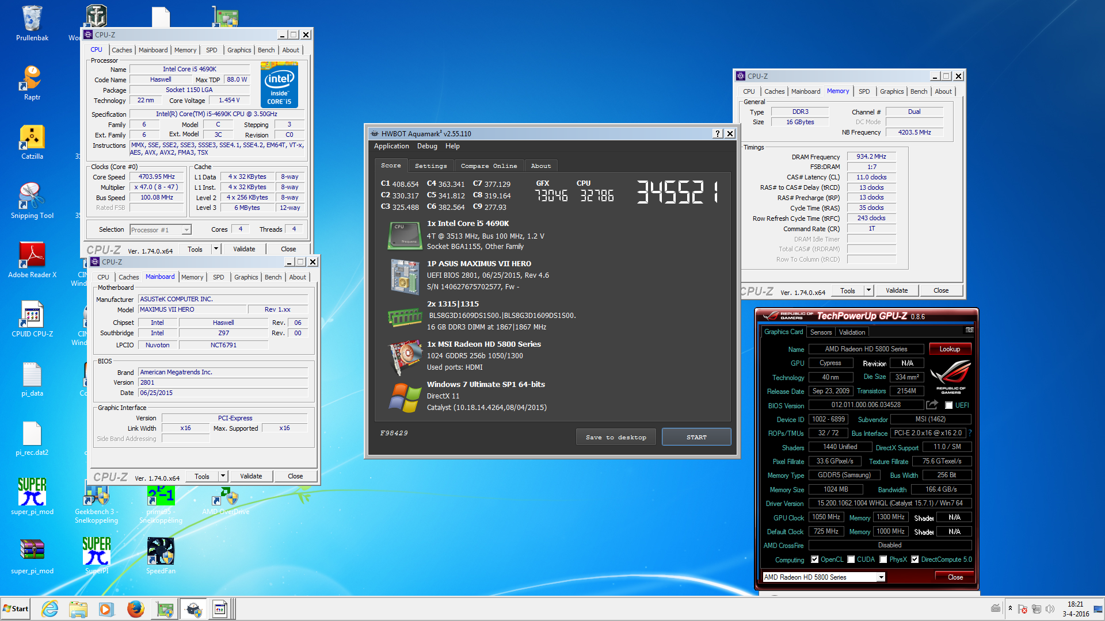The width and height of the screenshot is (1105, 621).
Task: Open the Debug menu in Aquamark
Action: coord(427,146)
